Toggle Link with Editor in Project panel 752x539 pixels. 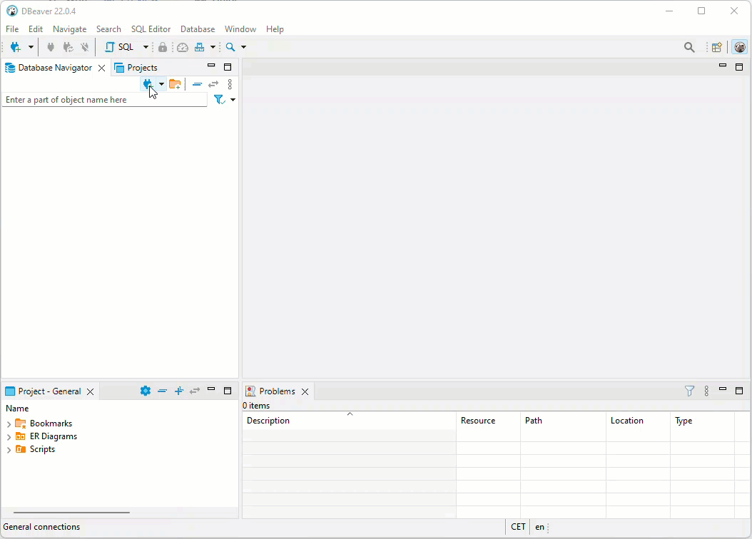[x=194, y=391]
